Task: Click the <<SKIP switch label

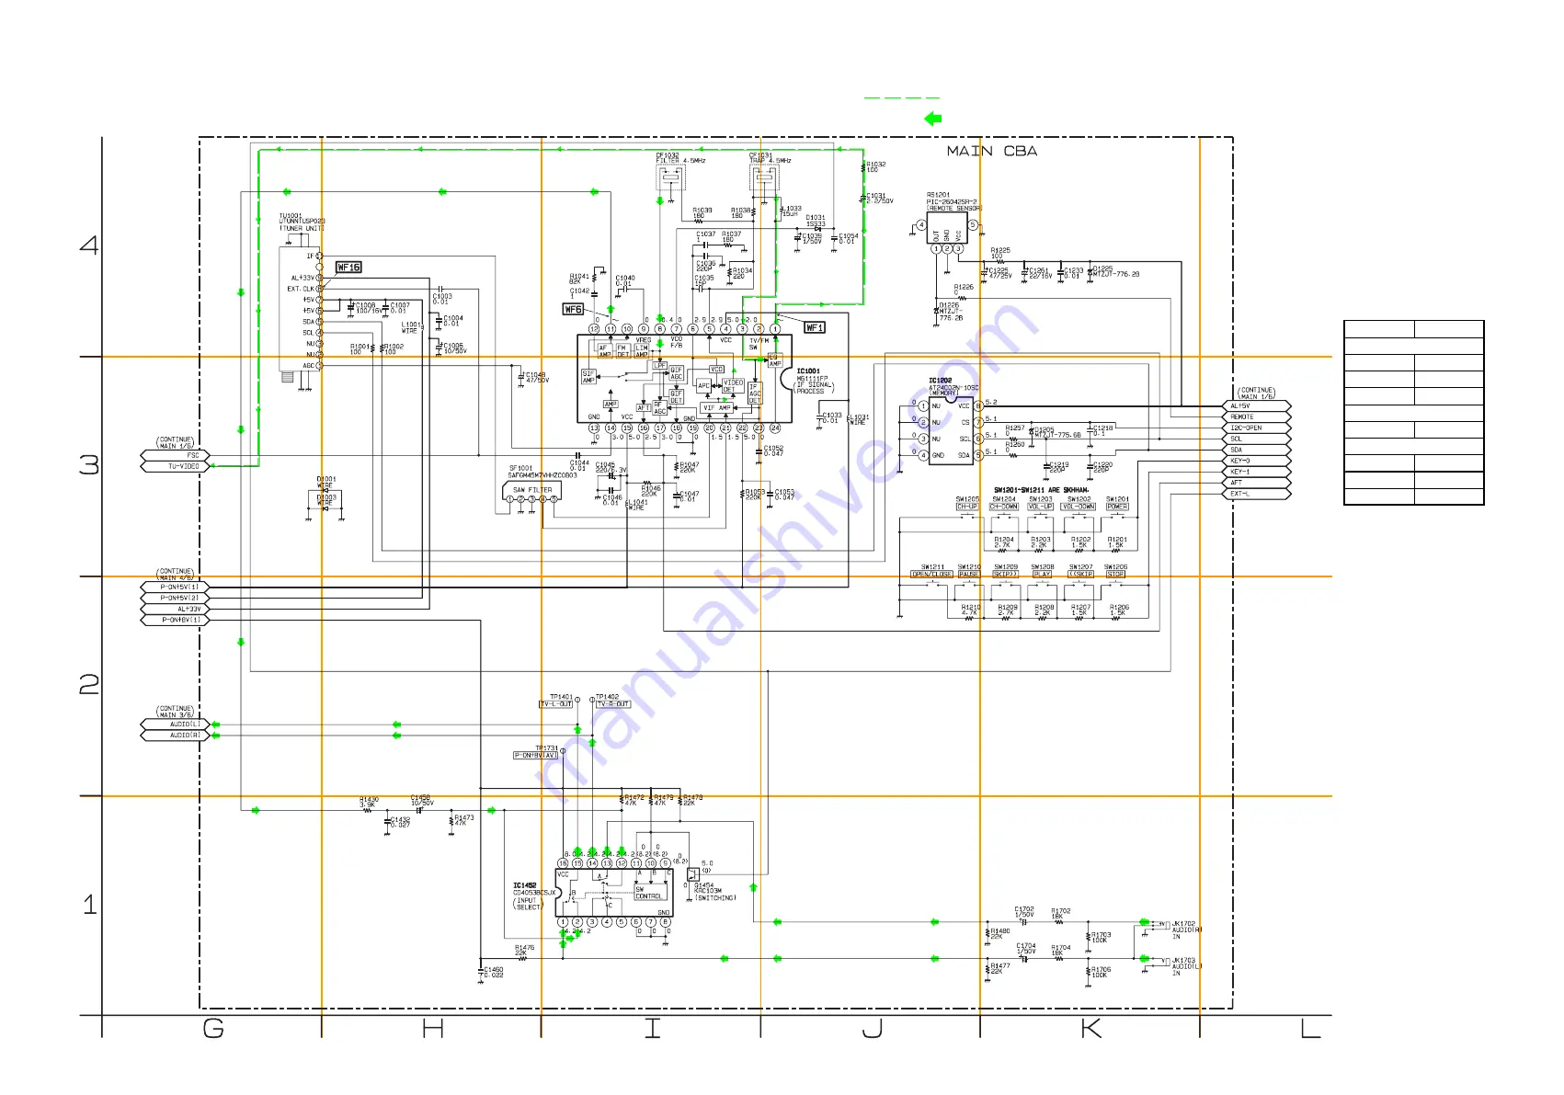Action: point(1080,575)
